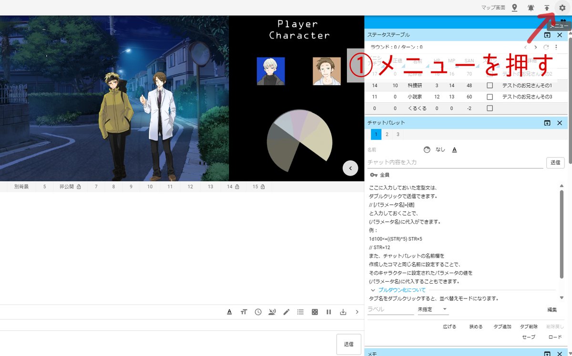Select the locked 非公開 scene tab
The image size is (572, 356).
click(x=70, y=187)
